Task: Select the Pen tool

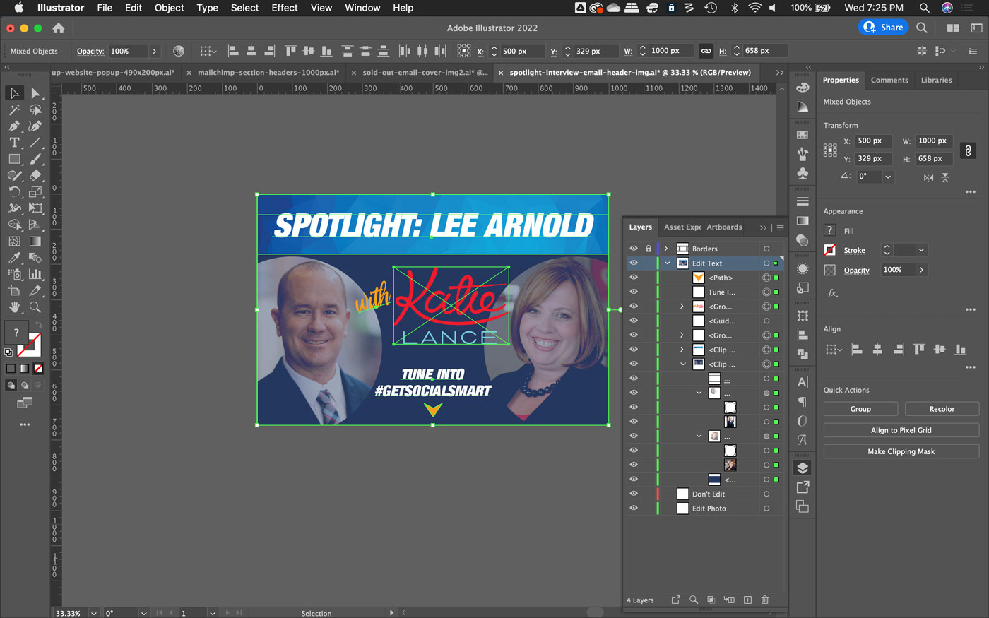Action: tap(14, 126)
